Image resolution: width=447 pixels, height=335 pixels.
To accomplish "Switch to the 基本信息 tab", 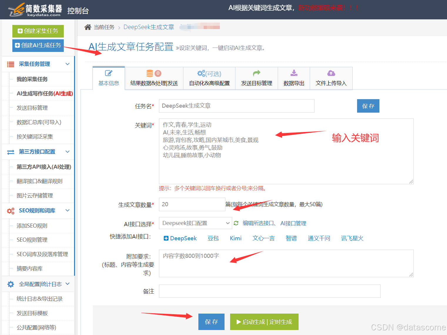I will [x=109, y=78].
